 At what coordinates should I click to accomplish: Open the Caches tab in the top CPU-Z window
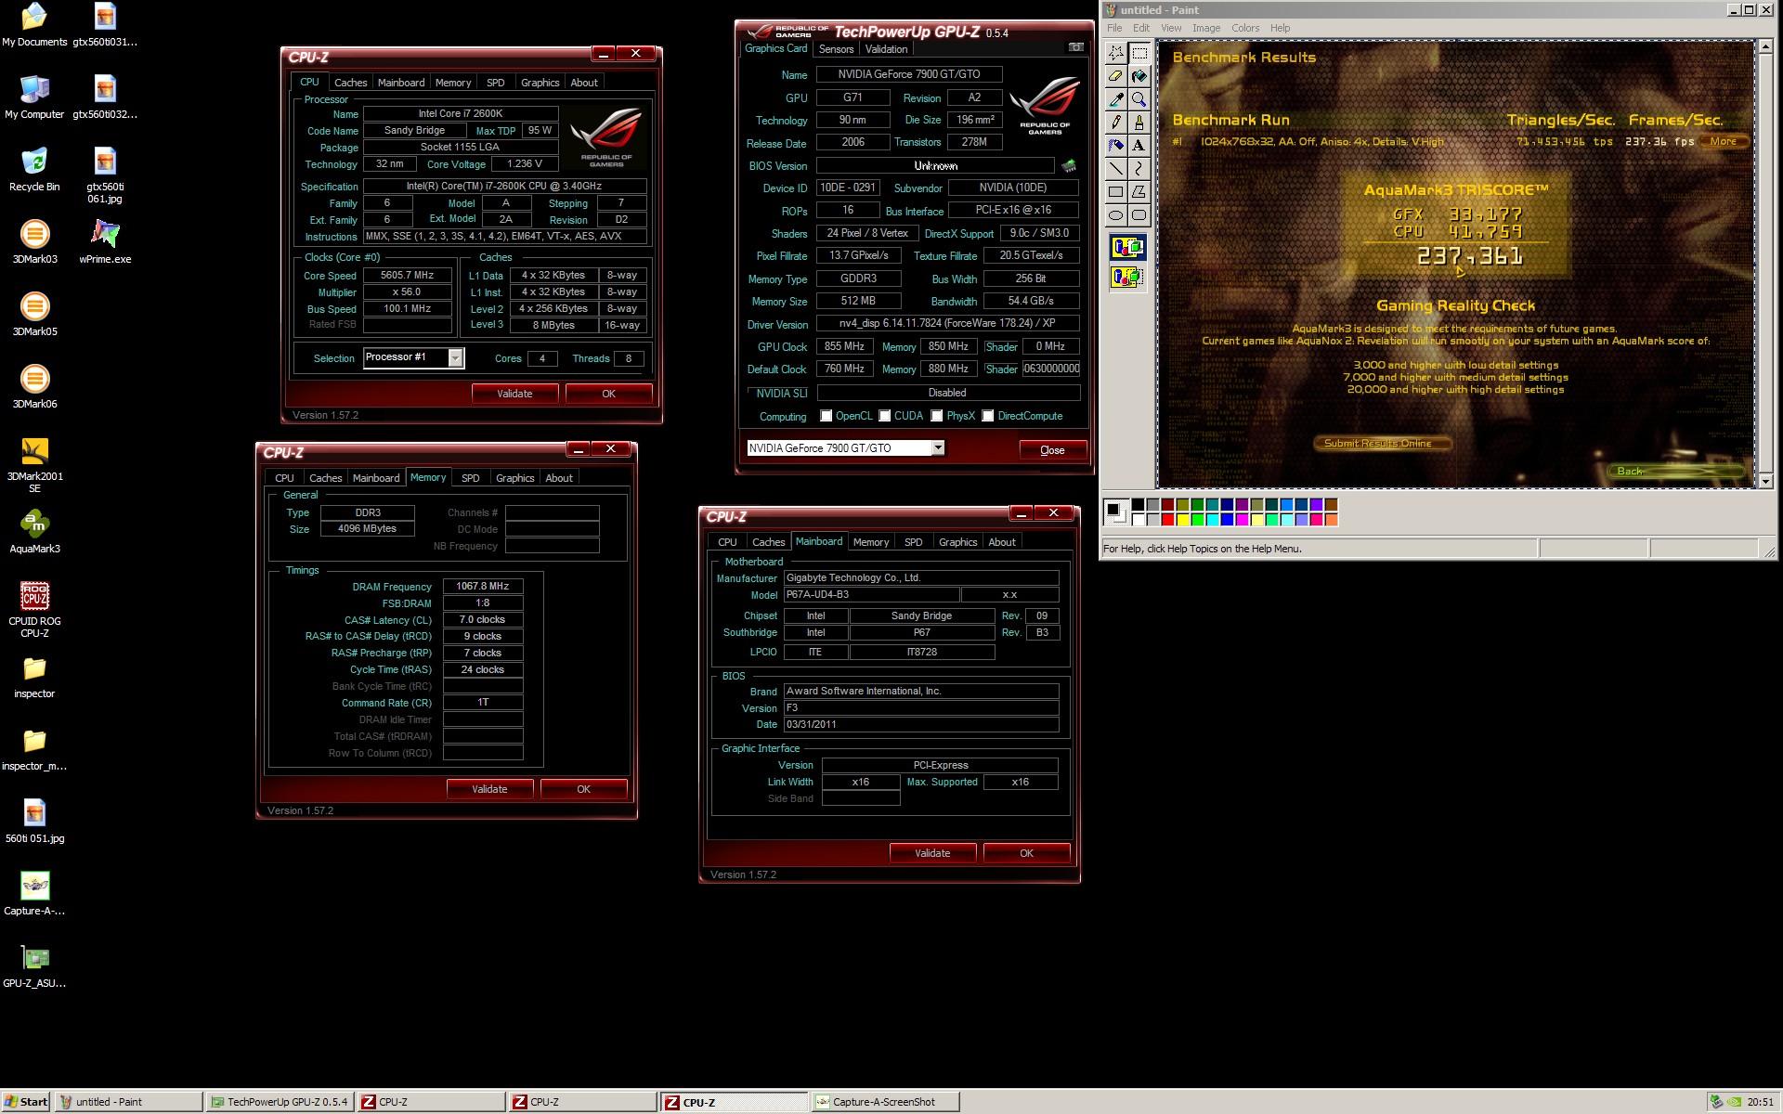pyautogui.click(x=350, y=83)
